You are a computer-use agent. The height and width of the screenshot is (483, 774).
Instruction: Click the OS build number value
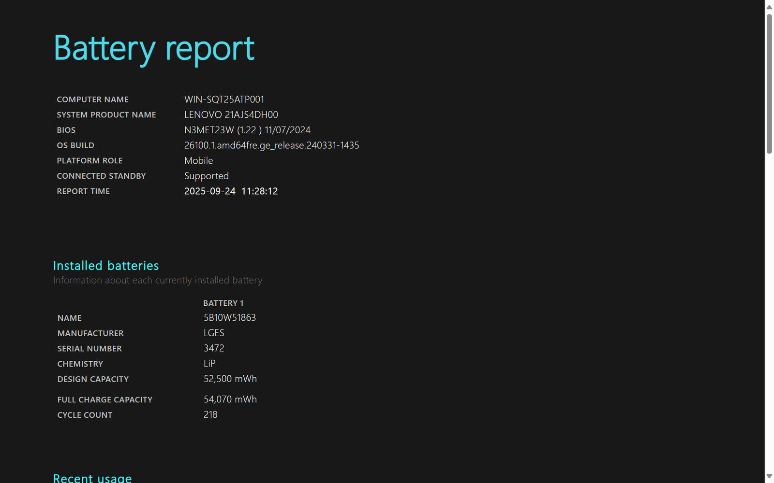point(271,145)
